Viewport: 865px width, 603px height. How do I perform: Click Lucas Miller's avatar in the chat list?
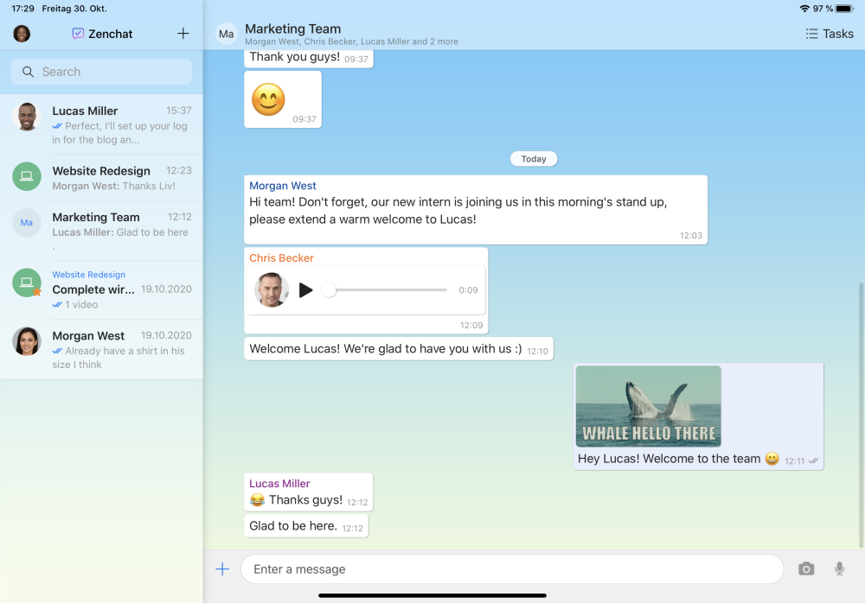pos(27,117)
